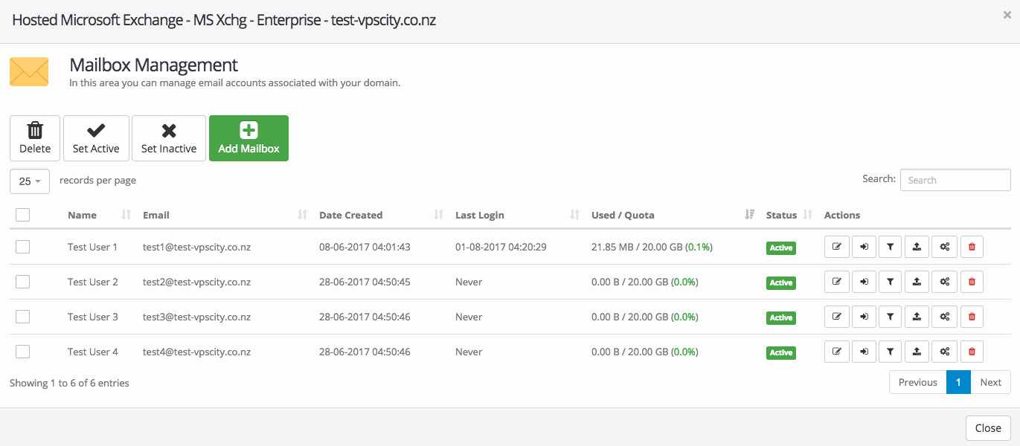
Task: Click the Active status badge for Test User 1
Action: point(780,248)
